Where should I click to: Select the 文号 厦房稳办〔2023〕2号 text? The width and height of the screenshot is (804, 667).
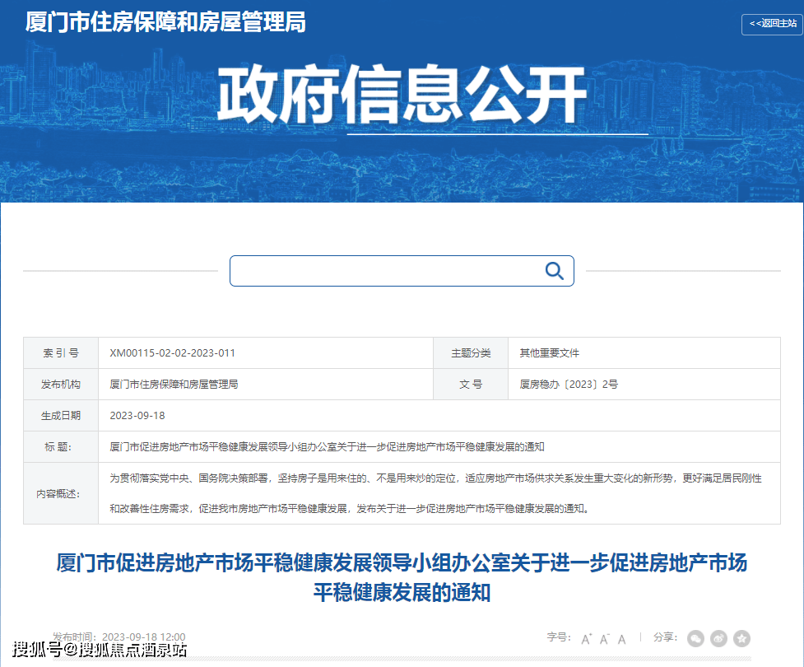point(568,384)
